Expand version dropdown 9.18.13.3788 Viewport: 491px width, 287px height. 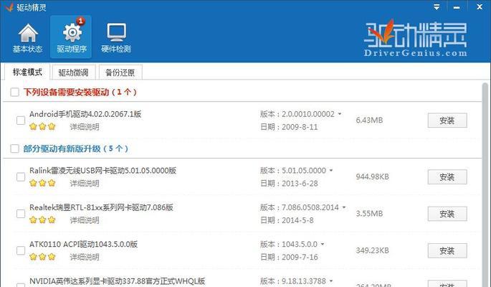click(331, 281)
